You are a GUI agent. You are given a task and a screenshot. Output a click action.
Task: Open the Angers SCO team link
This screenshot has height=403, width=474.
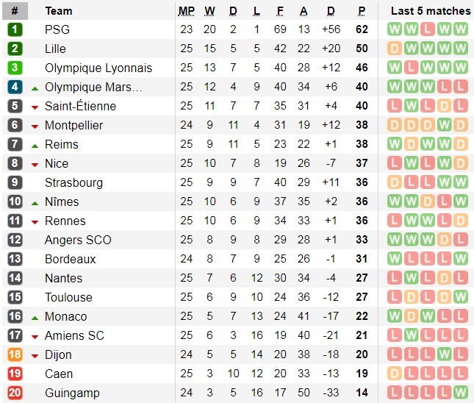[x=78, y=240]
